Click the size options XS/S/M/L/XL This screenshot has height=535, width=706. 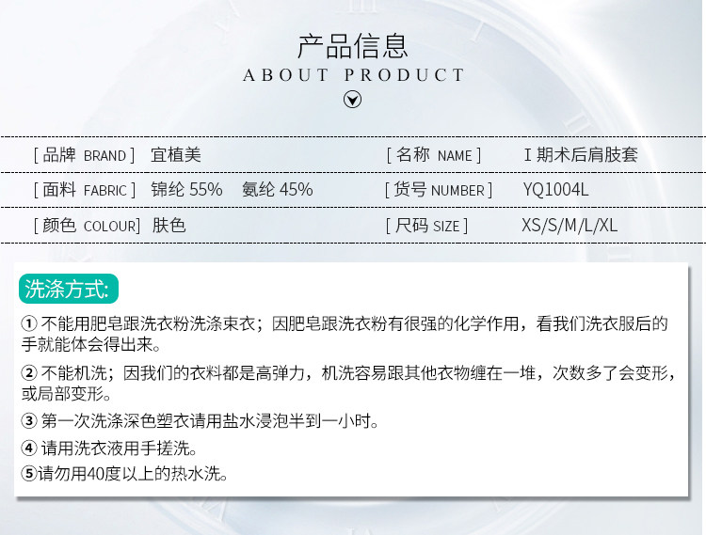(570, 226)
